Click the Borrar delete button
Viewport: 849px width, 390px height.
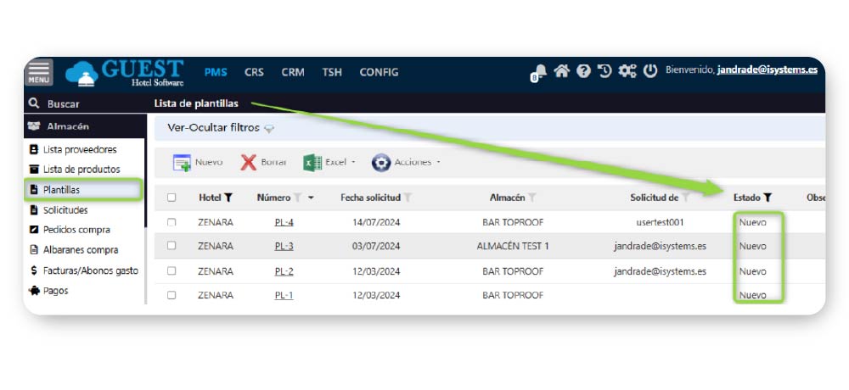263,162
